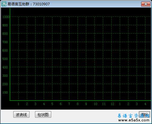Click the y-axis label 700

point(5,42)
